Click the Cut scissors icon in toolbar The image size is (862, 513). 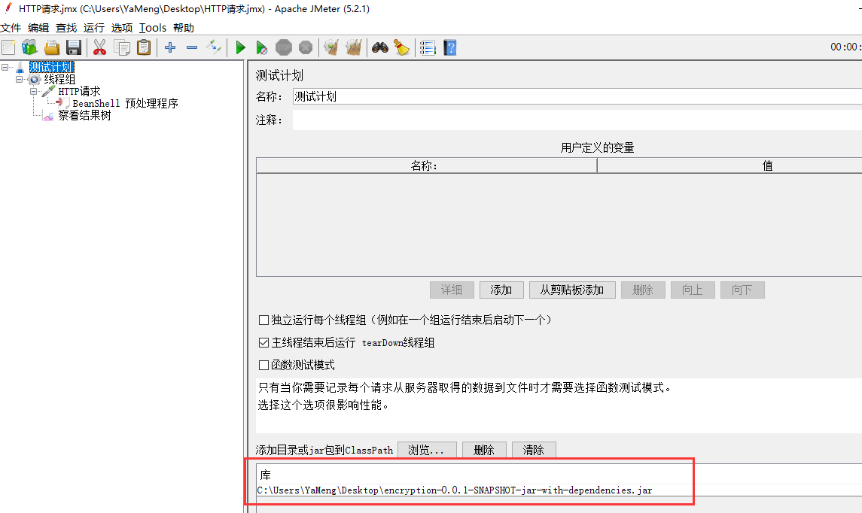(99, 48)
